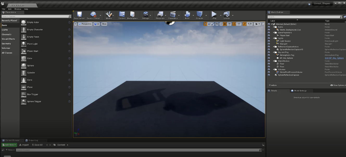Click the Show button in the viewport
Image resolution: width=346 pixels, height=157 pixels.
[104, 24]
